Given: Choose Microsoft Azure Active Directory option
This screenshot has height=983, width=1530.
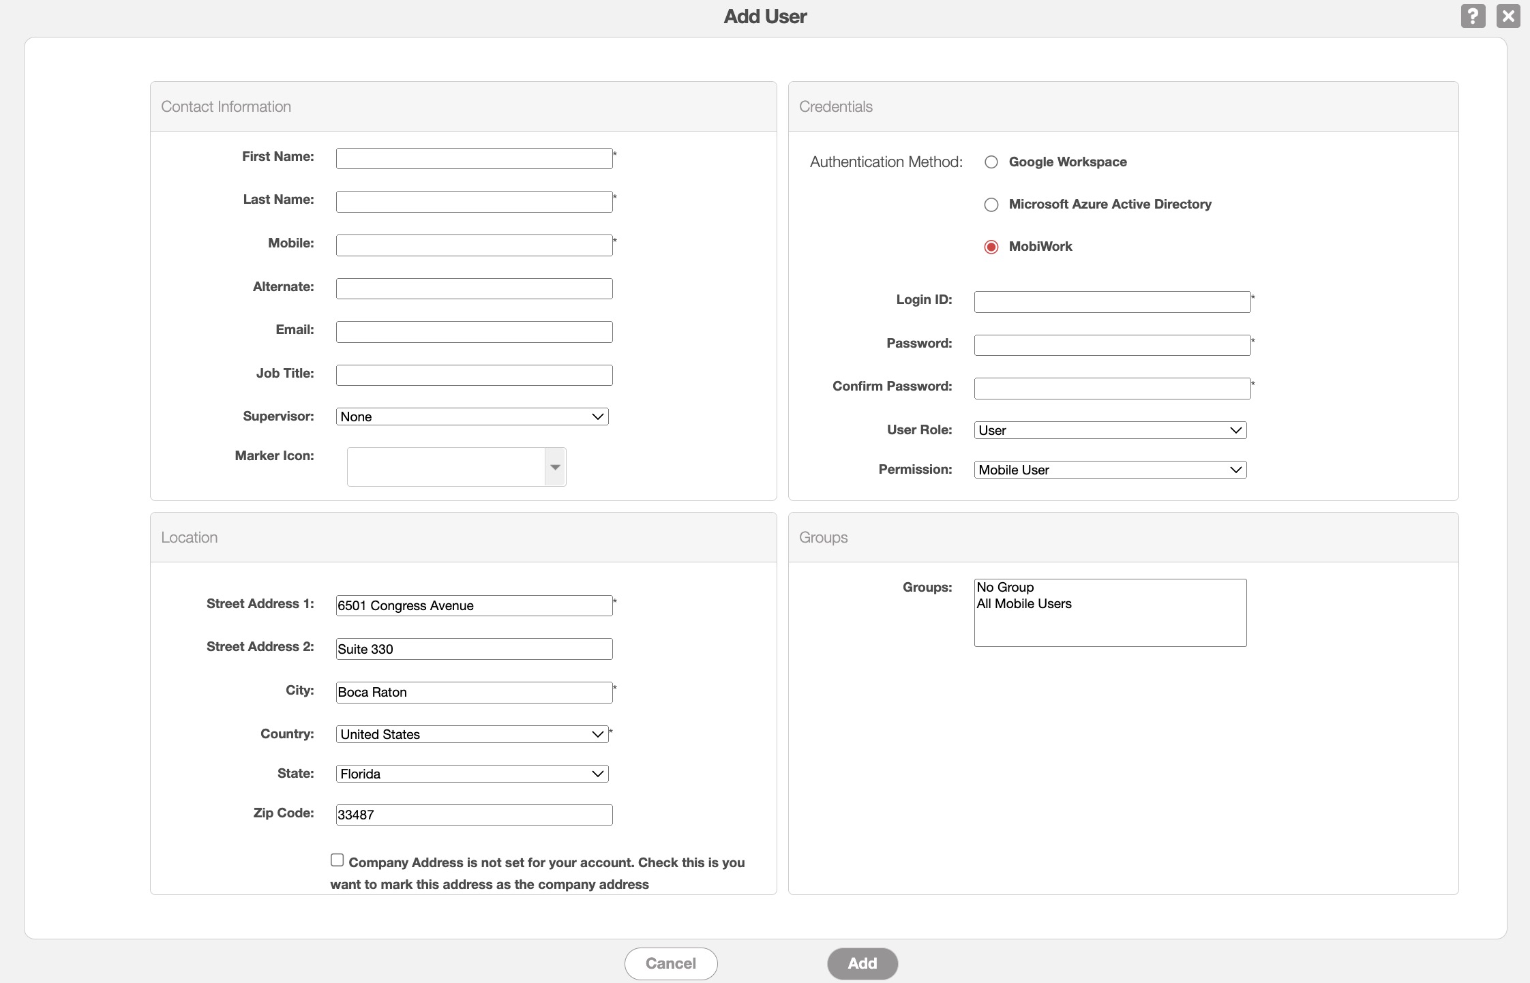Looking at the screenshot, I should (991, 205).
